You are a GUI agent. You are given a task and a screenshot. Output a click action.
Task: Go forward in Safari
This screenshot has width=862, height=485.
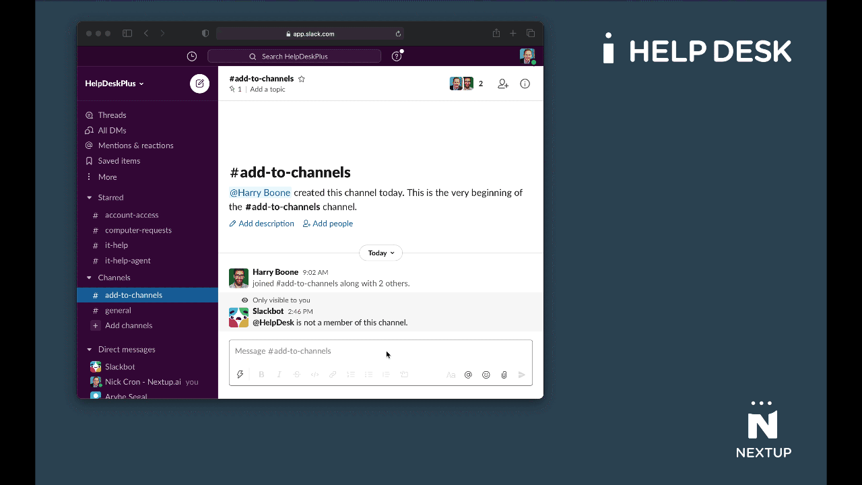pos(162,34)
